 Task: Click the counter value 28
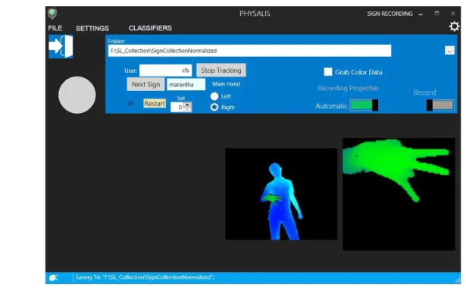coord(130,103)
